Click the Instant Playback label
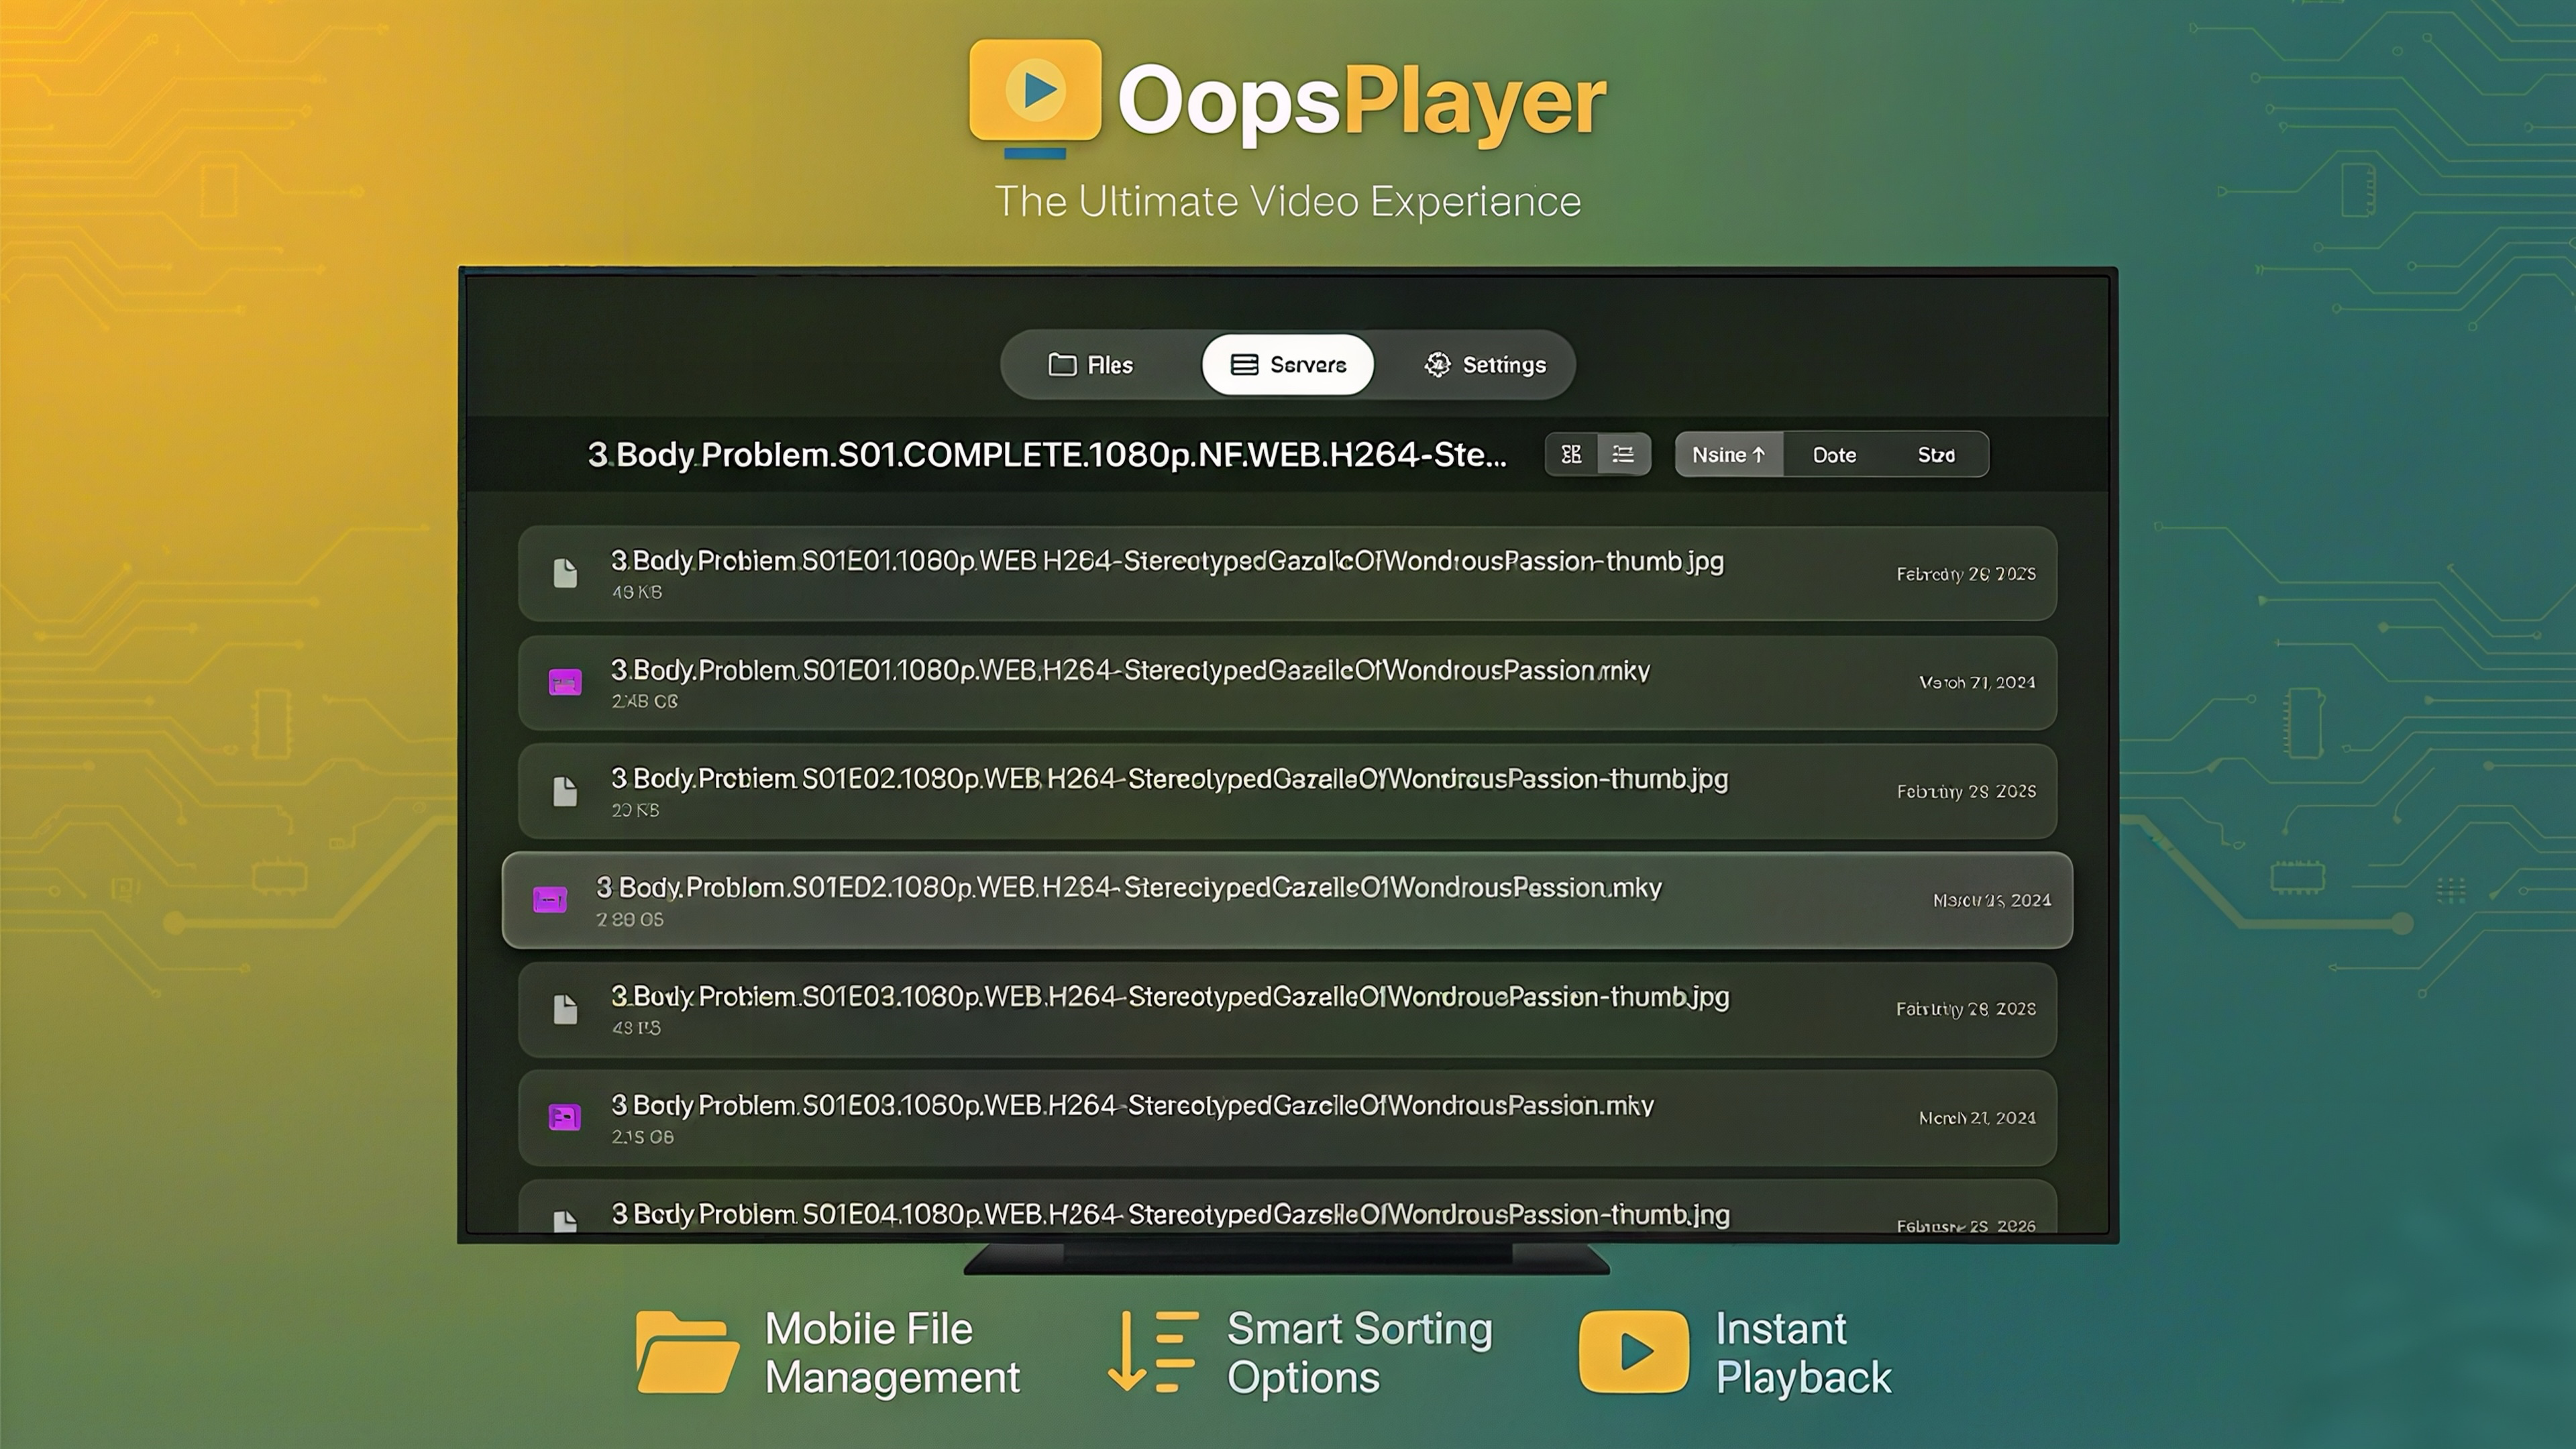Image resolution: width=2576 pixels, height=1449 pixels. 1803,1353
